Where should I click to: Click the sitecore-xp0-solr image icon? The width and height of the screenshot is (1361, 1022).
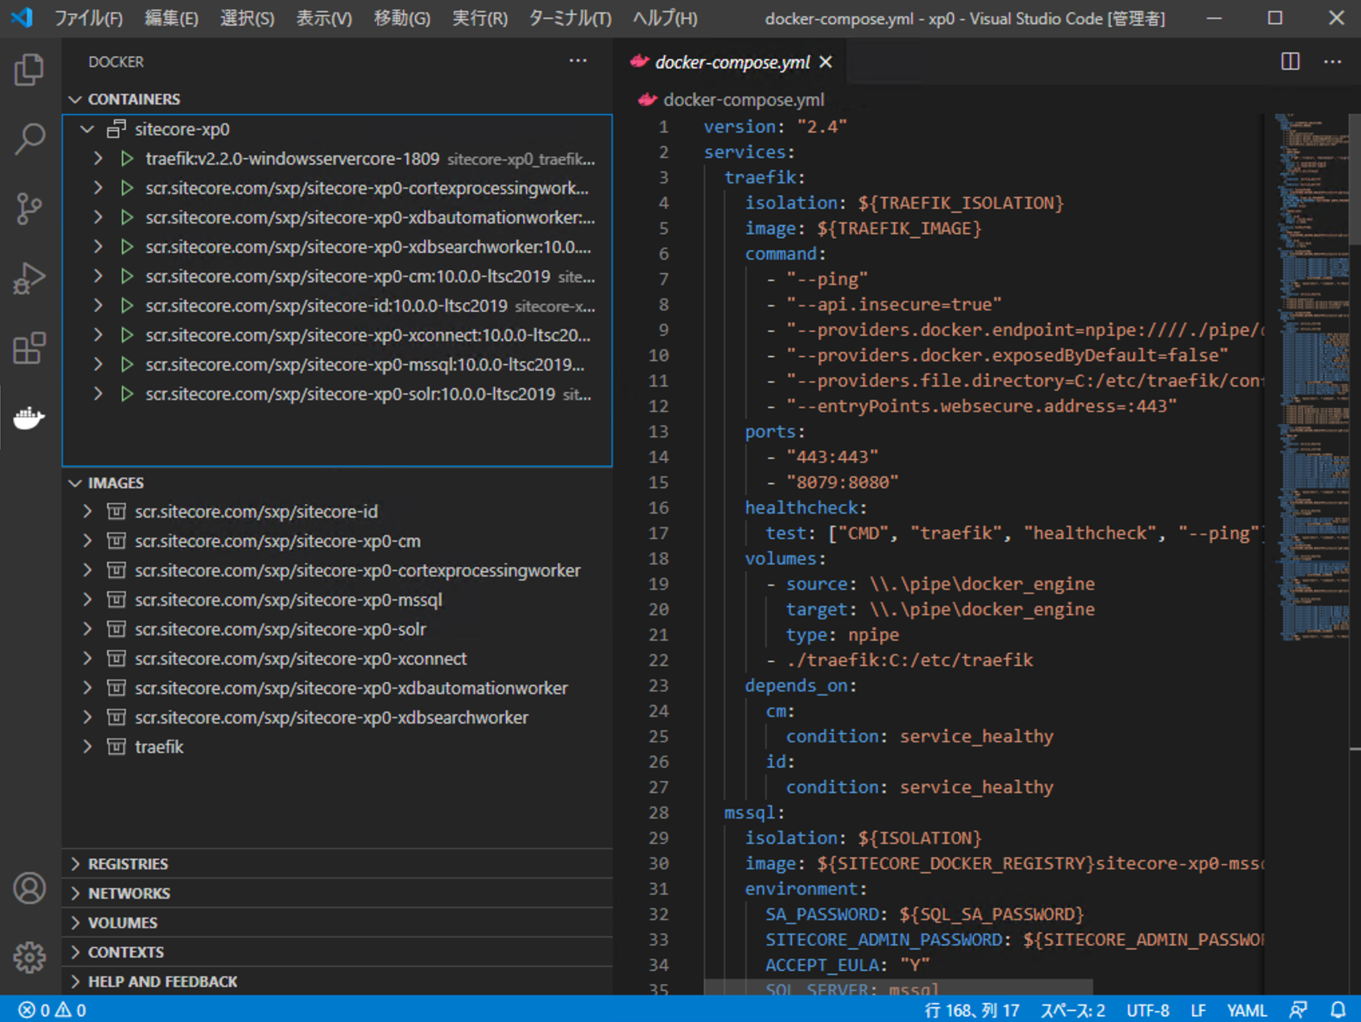pyautogui.click(x=116, y=629)
